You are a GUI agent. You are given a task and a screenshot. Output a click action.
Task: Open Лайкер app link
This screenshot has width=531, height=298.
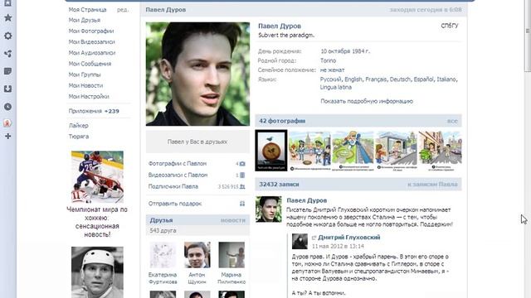(79, 125)
